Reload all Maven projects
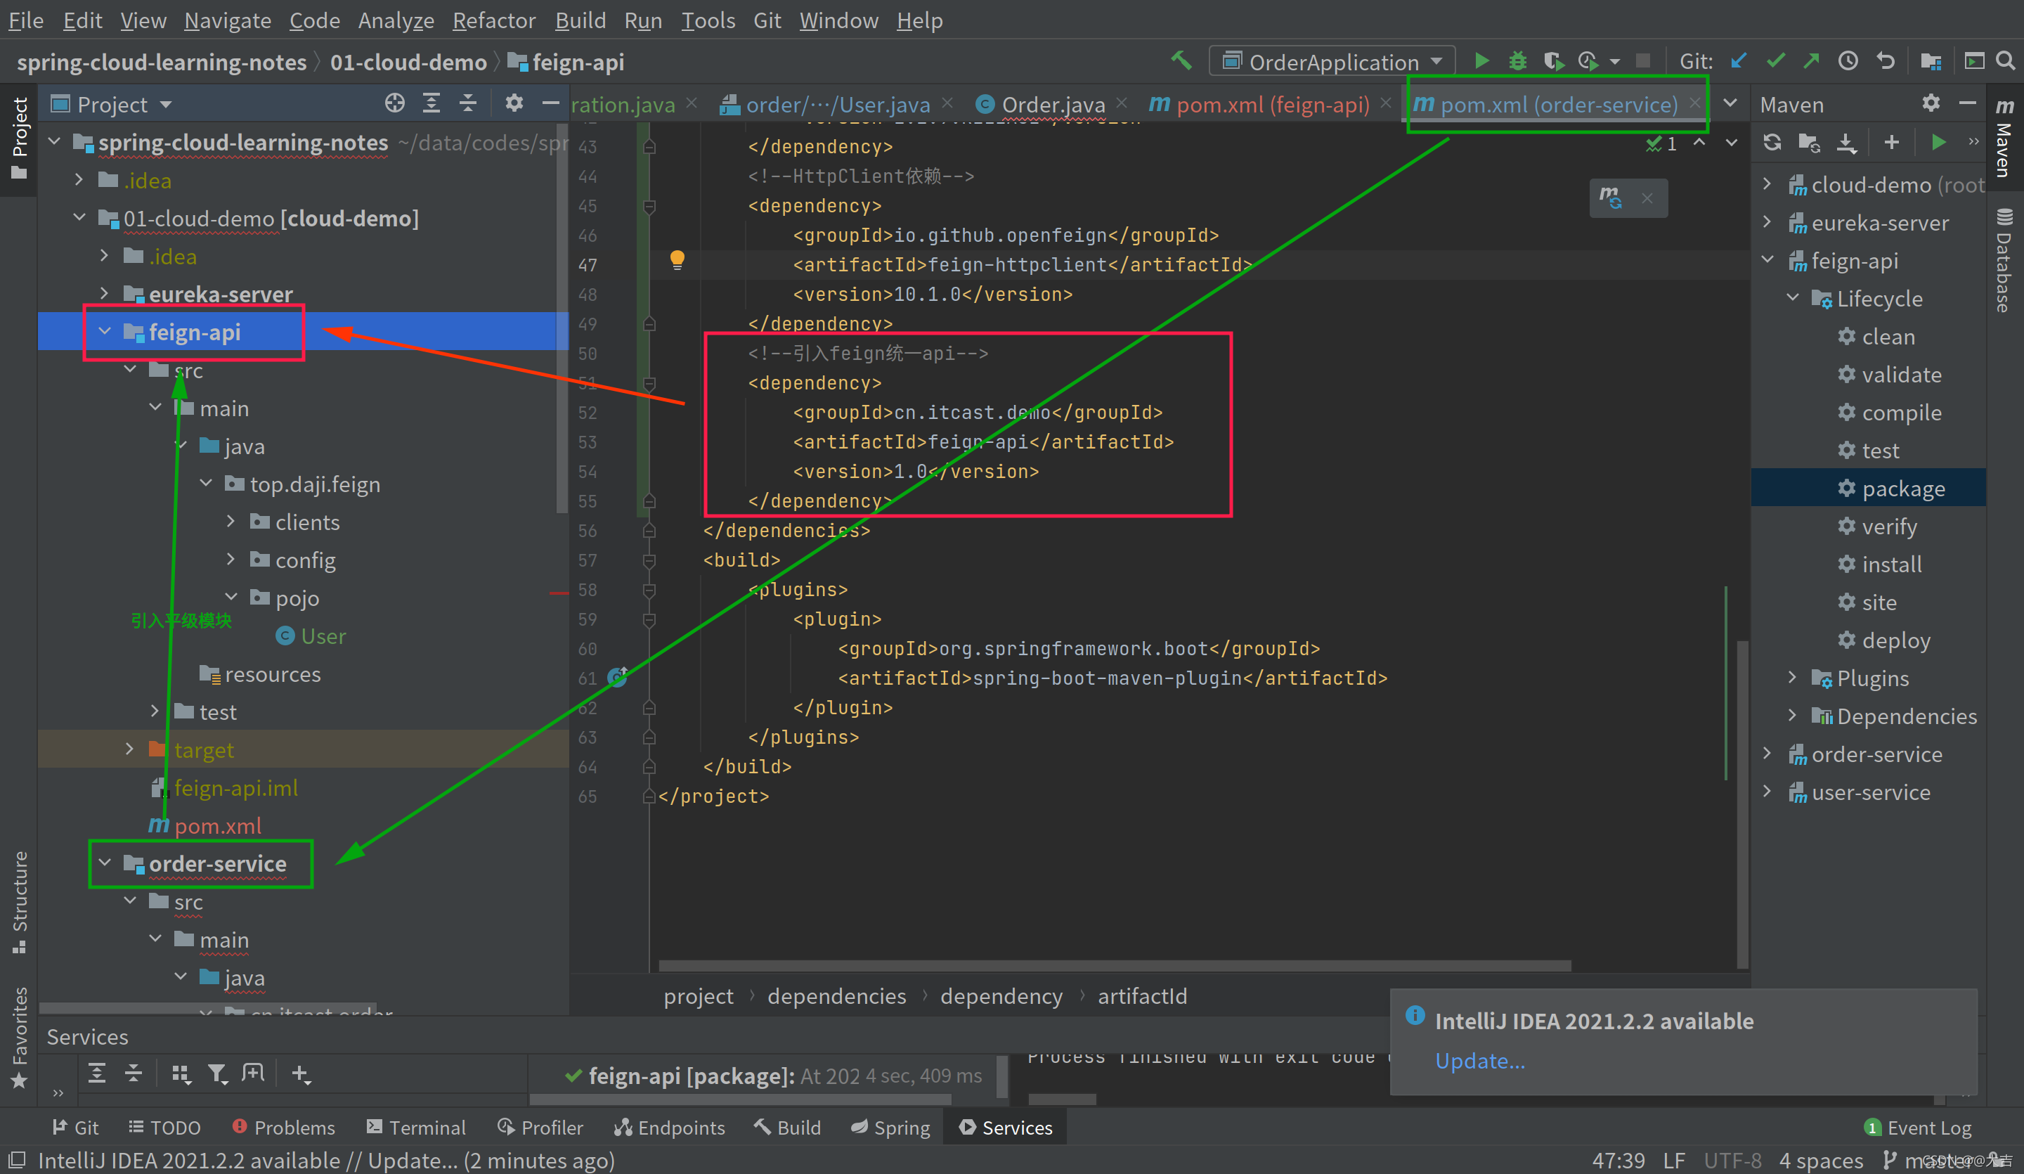Viewport: 2024px width, 1174px height. 1772,143
